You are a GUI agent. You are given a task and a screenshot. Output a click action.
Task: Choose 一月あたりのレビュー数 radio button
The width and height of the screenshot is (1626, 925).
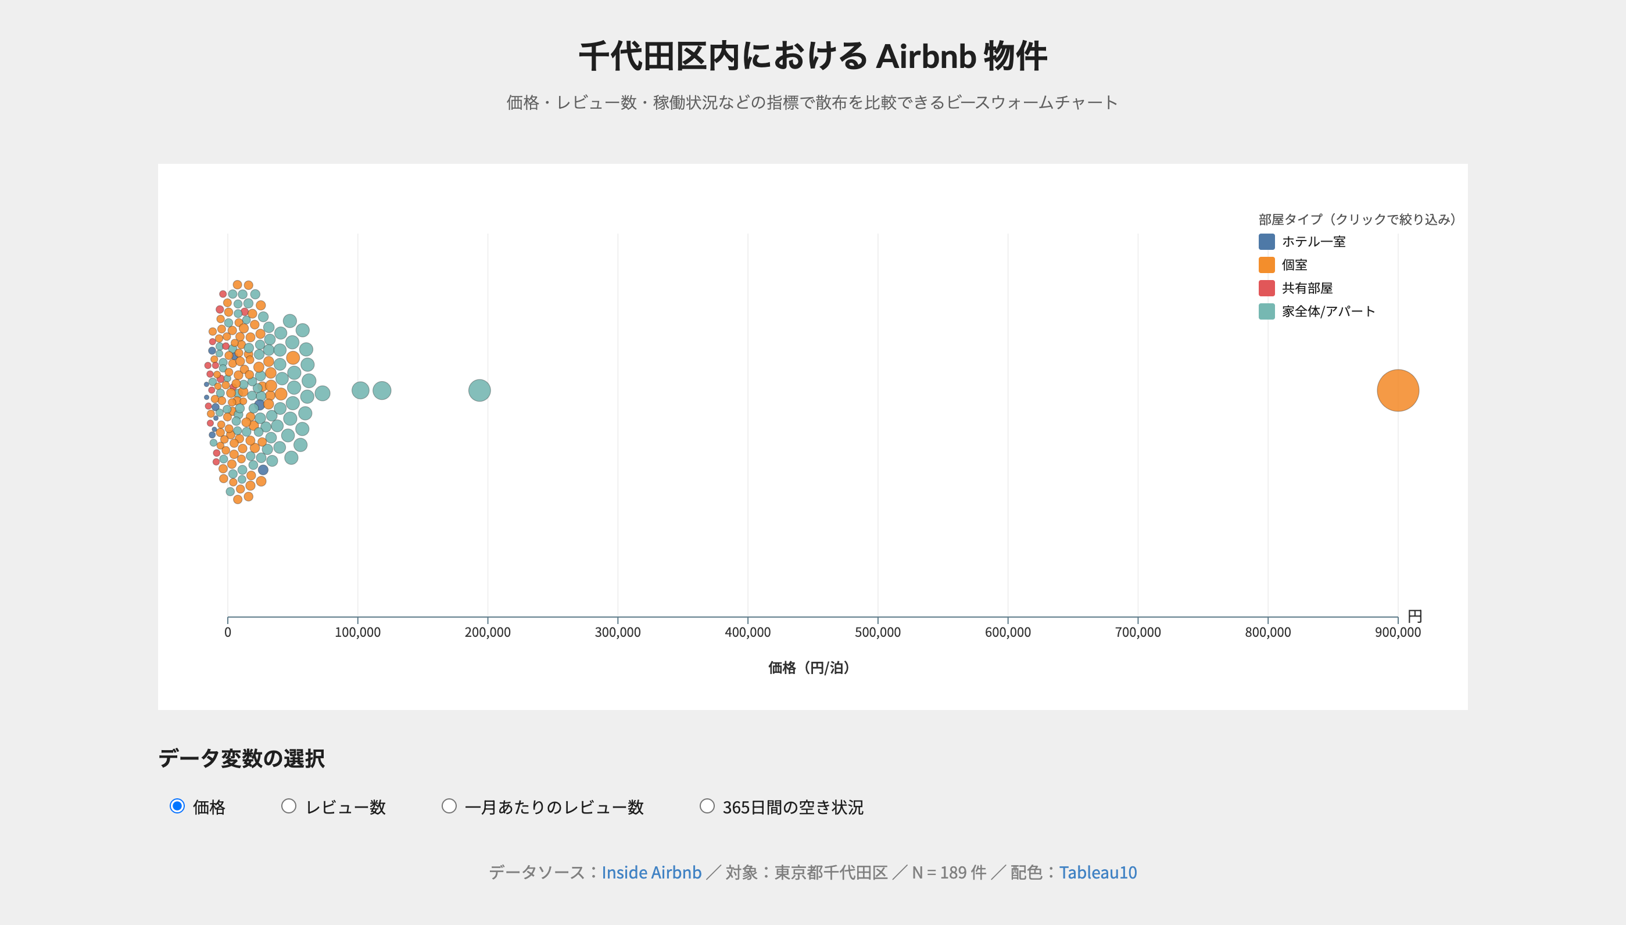(x=449, y=806)
